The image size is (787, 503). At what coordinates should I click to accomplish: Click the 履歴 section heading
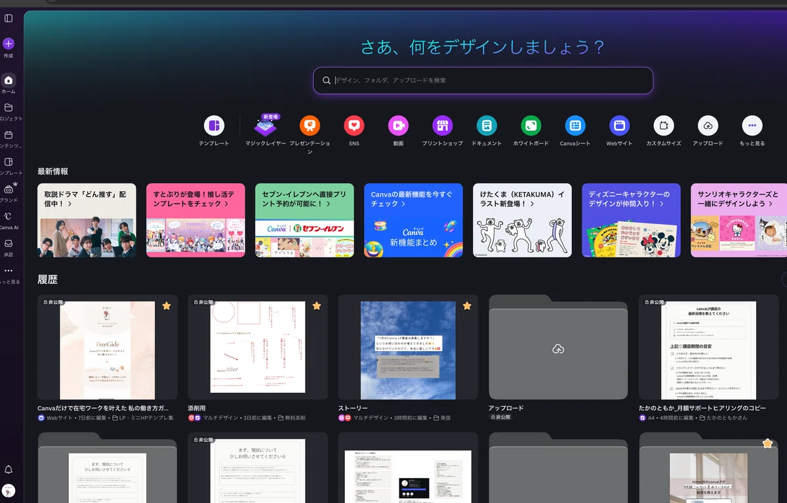48,280
